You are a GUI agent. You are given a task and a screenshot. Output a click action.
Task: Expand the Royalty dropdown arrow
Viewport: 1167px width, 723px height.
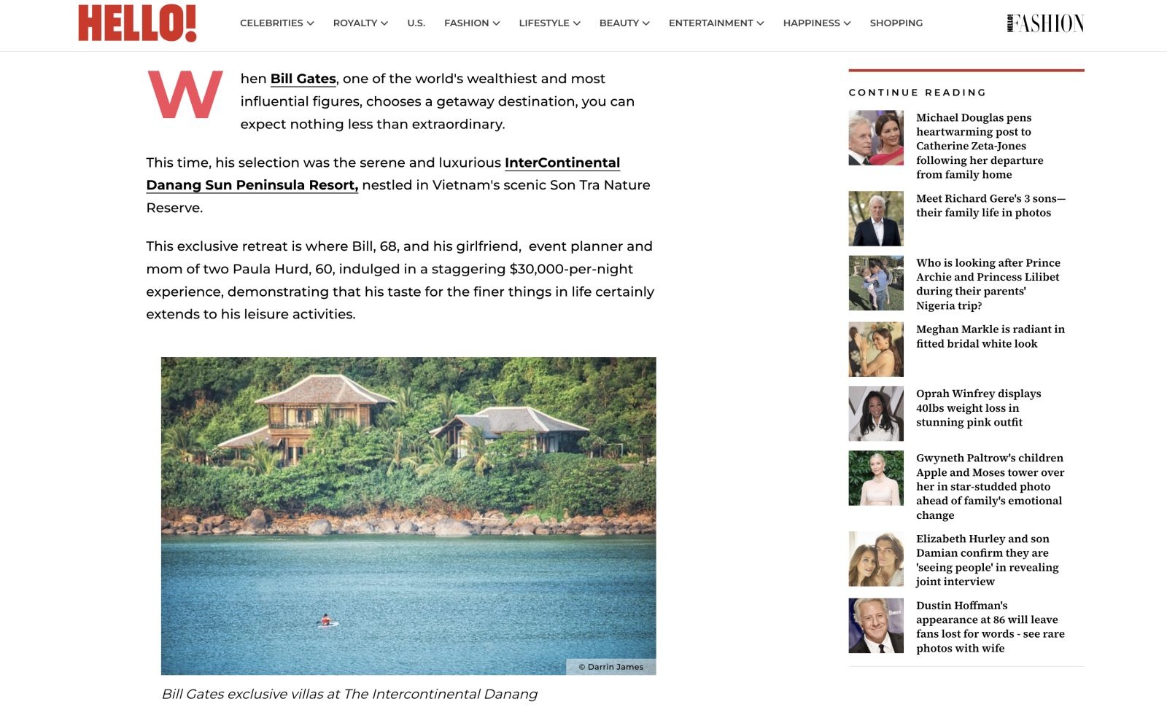coord(384,23)
